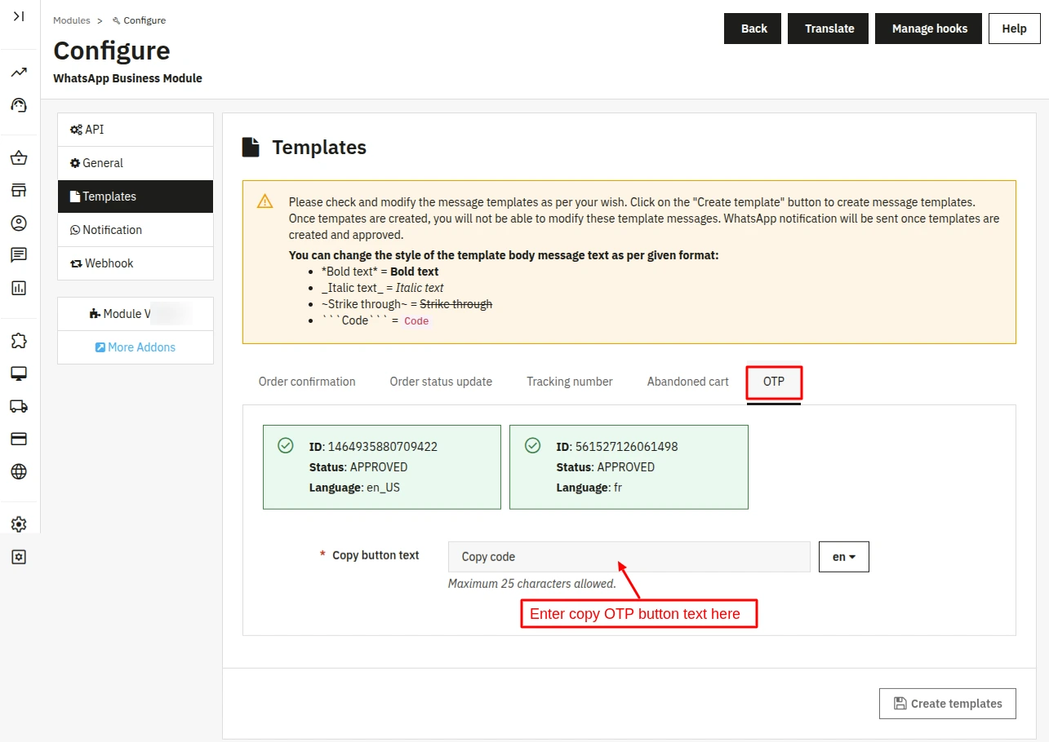Open Customers via person-circle sidebar icon

(x=19, y=223)
